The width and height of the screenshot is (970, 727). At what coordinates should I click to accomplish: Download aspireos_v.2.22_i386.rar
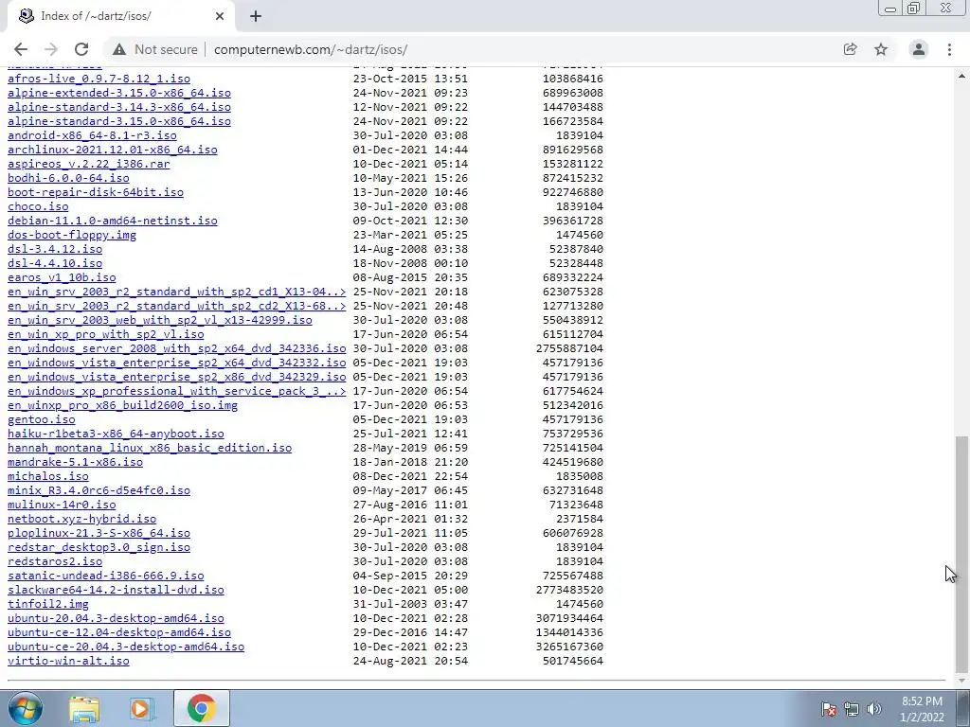(x=88, y=164)
